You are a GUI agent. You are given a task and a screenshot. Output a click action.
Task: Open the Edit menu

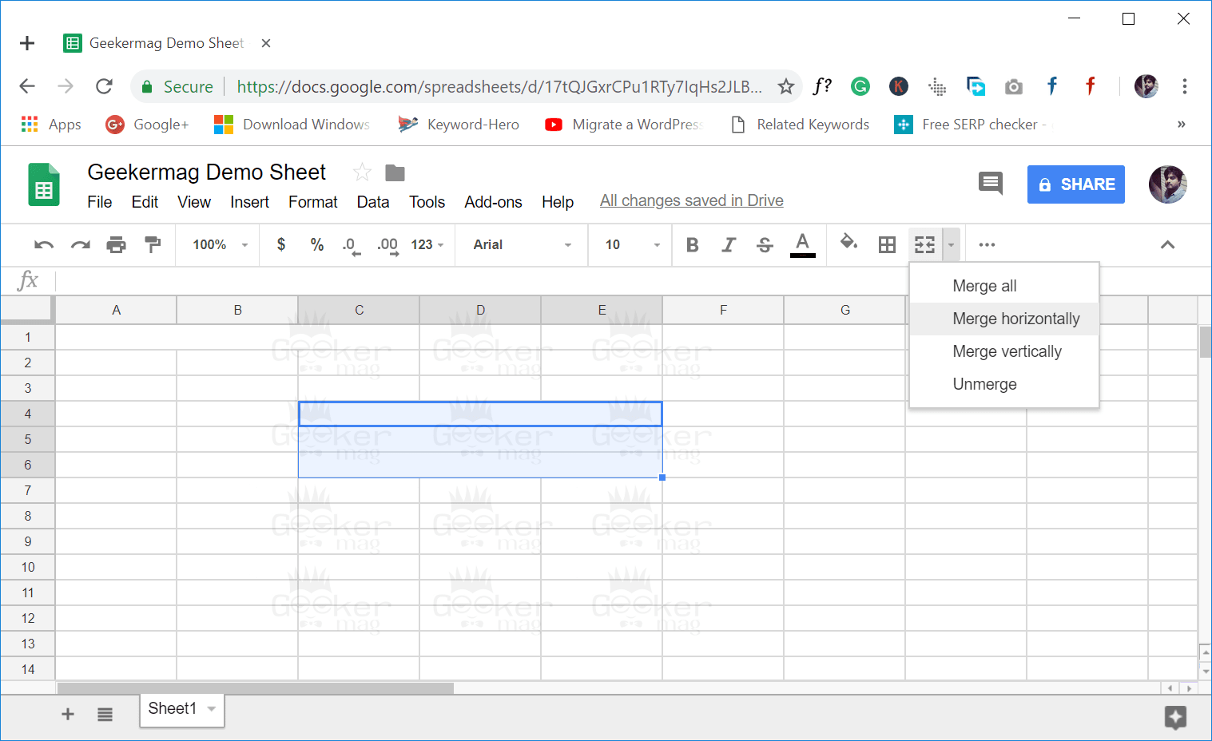pyautogui.click(x=145, y=202)
